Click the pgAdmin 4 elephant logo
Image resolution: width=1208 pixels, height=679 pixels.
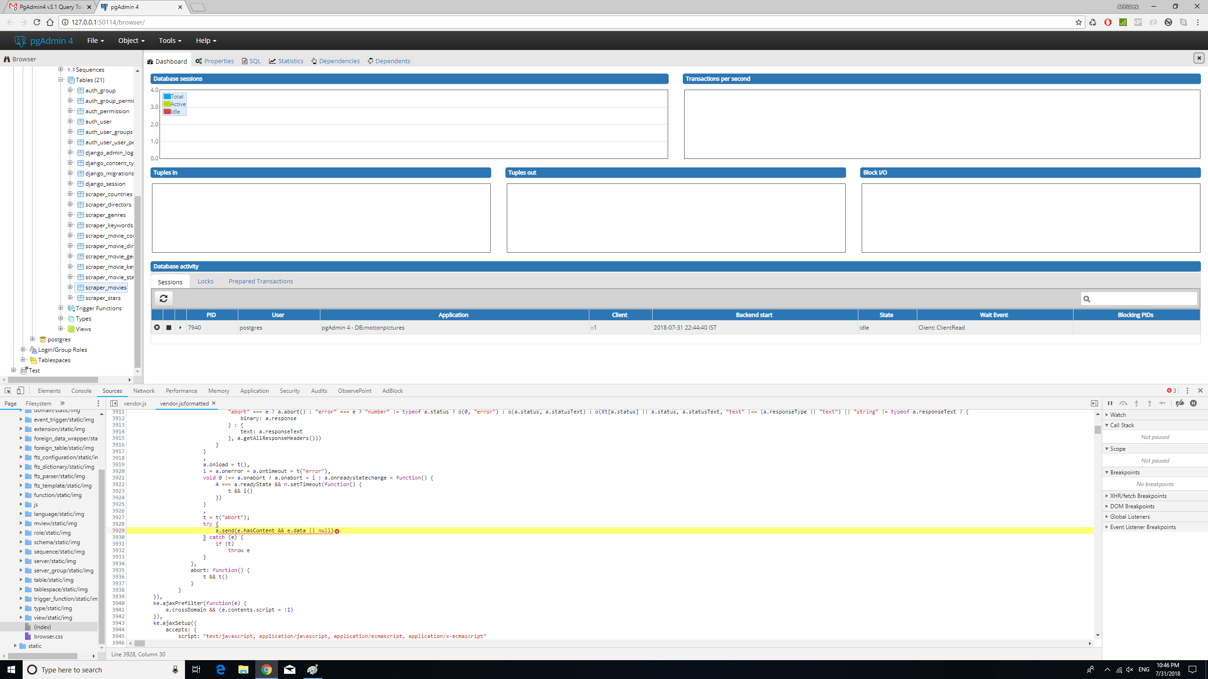[x=20, y=41]
